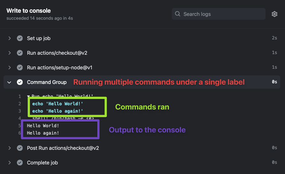Expand the Run actions/checkout@v2 step chevron
Screen dimensions: 285x174
(x=10, y=53)
